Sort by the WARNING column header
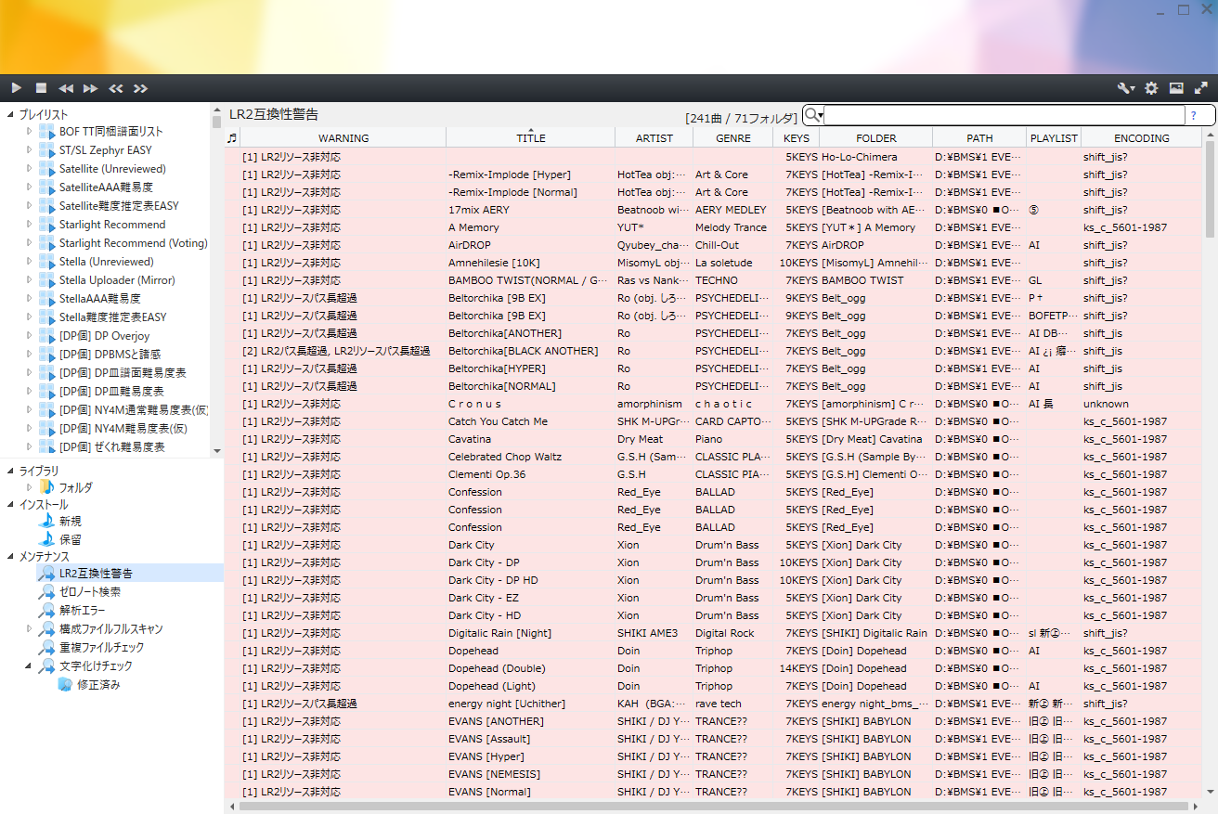The width and height of the screenshot is (1218, 814). (x=343, y=138)
